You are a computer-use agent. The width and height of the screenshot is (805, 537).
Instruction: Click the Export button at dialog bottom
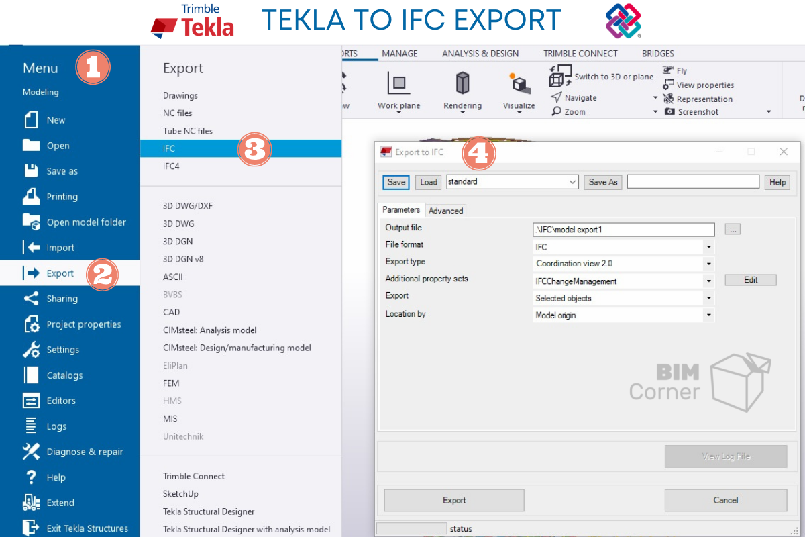tap(454, 500)
